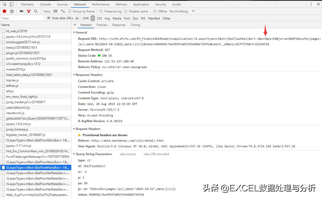Screen dimensions: 322x198
Task: Switch to the Console tab
Action: click(45, 4)
